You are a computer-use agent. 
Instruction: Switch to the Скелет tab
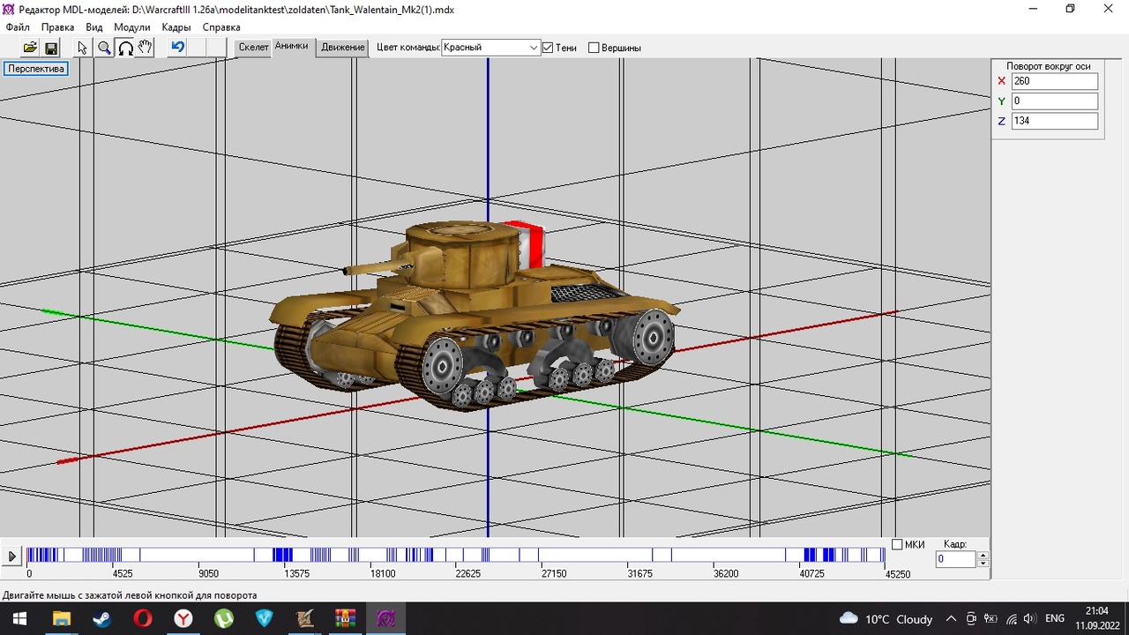(253, 48)
